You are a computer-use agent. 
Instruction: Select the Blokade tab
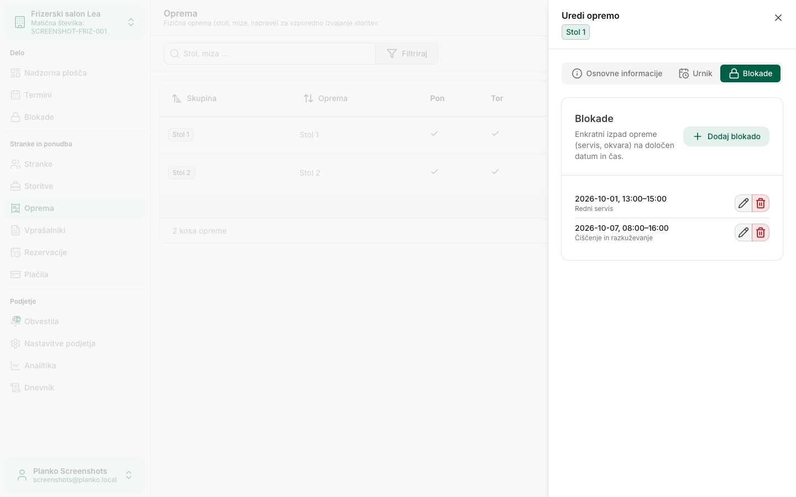750,73
